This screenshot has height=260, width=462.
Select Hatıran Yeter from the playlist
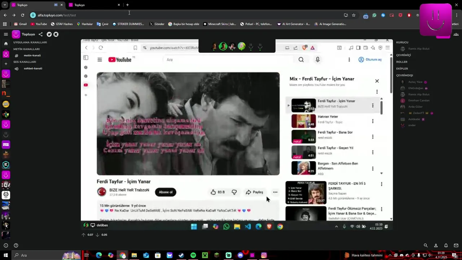(x=333, y=121)
